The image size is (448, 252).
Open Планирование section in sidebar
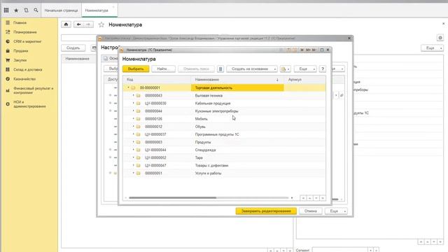pos(25,32)
